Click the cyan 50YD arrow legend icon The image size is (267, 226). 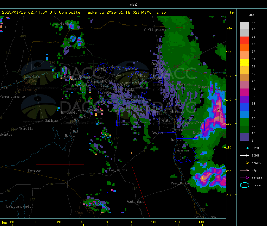(x=244, y=148)
